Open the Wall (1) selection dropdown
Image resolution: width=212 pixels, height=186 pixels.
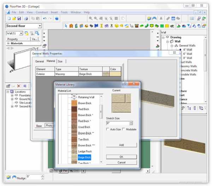(21, 33)
